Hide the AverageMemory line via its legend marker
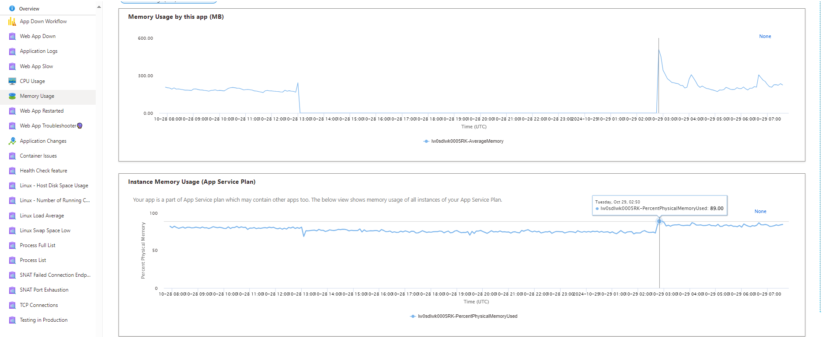Image resolution: width=822 pixels, height=337 pixels. (x=426, y=141)
